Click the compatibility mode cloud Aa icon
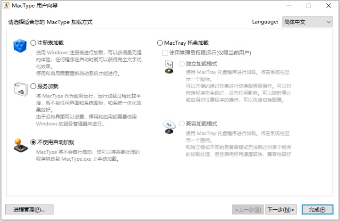Screen dimensions: 340x221 (169, 127)
